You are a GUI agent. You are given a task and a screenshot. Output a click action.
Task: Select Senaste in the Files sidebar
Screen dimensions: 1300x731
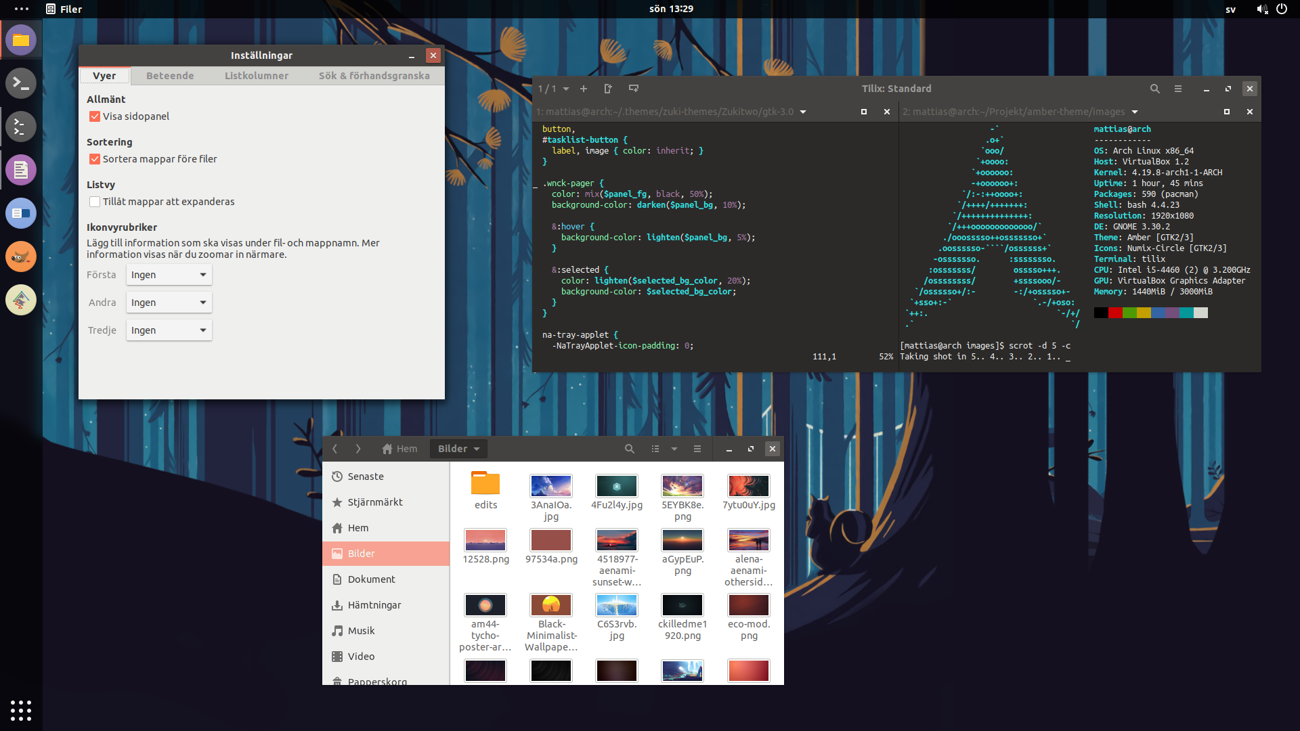pos(386,477)
